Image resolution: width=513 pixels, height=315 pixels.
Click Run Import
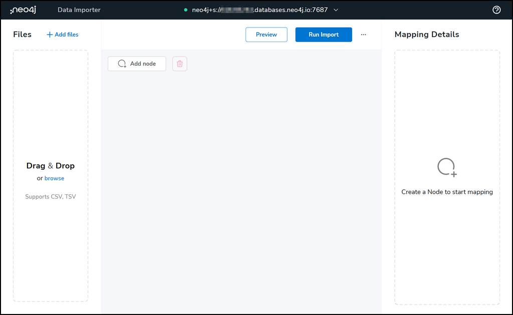pyautogui.click(x=323, y=35)
